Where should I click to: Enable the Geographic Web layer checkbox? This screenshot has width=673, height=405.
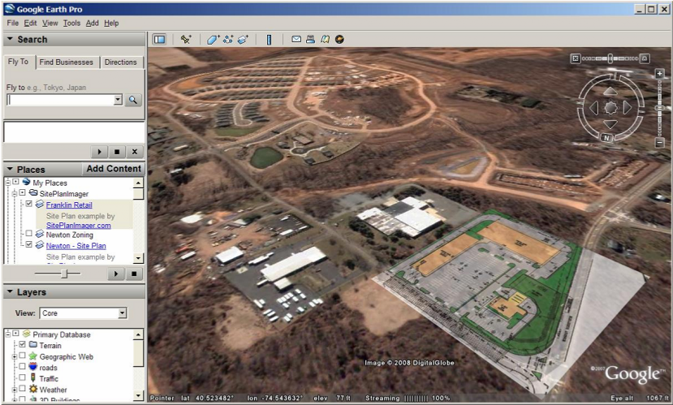click(x=22, y=355)
